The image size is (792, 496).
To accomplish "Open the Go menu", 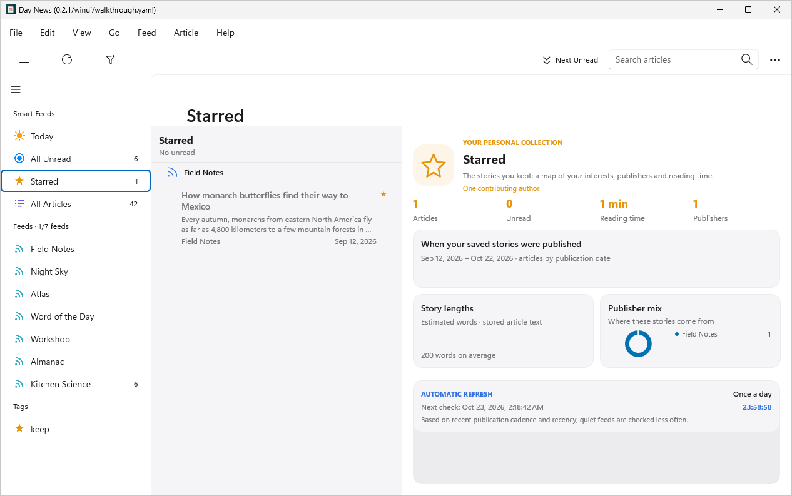I will (114, 33).
